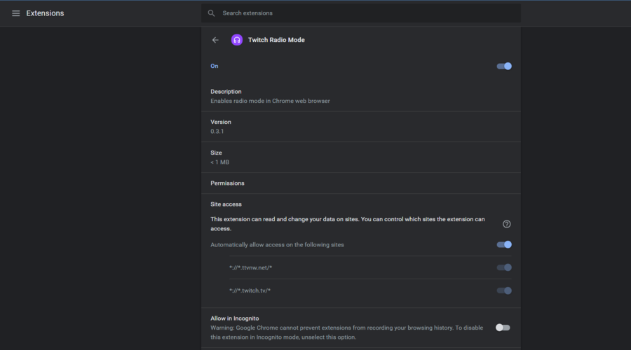This screenshot has width=631, height=350.
Task: Click the Description label
Action: [x=226, y=92]
